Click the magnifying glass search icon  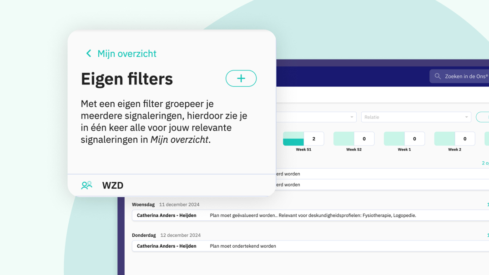[x=438, y=76]
